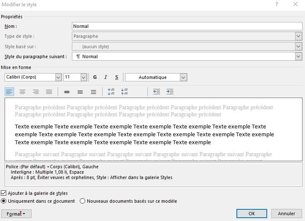The height and width of the screenshot is (221, 305).
Task: Open the Style basé sur dropdown
Action: [x=298, y=47]
